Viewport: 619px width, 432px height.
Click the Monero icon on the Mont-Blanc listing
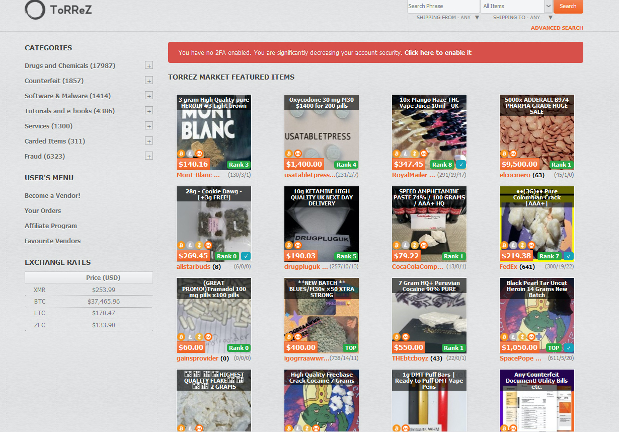(199, 154)
